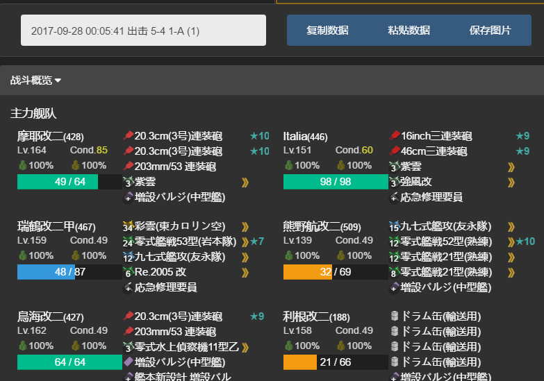Click Lv.158 of 利根改二

point(297,330)
